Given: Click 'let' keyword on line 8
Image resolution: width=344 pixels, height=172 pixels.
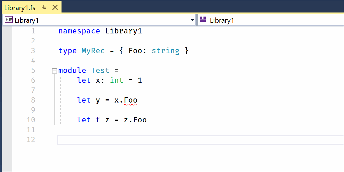Looking at the screenshot, I should (x=84, y=100).
